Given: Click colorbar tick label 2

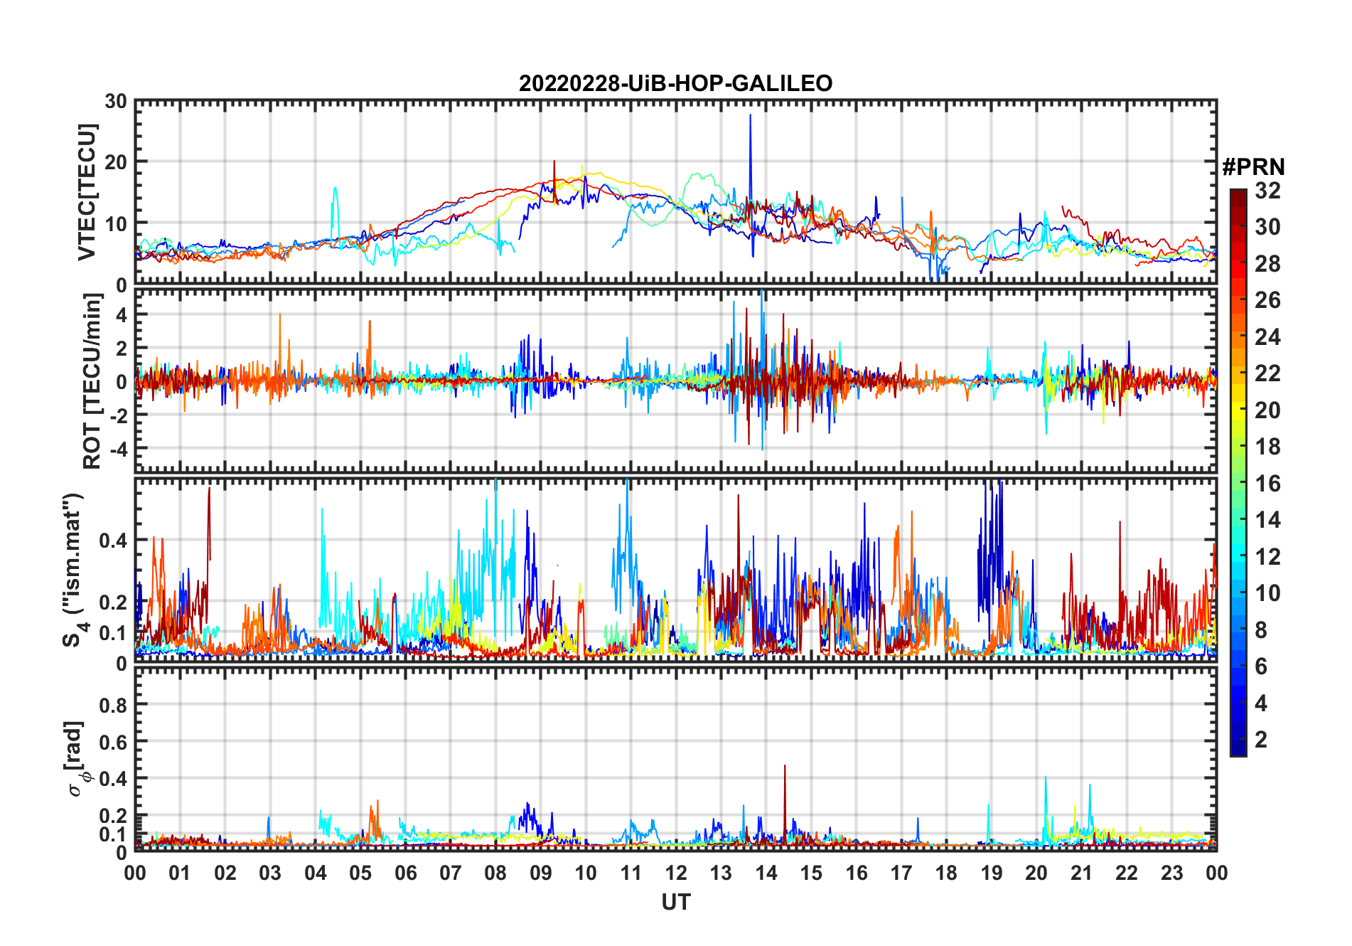Looking at the screenshot, I should (1261, 740).
